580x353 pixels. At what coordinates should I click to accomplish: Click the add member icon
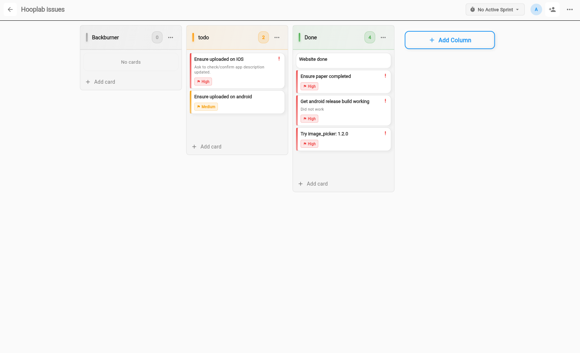pos(552,9)
